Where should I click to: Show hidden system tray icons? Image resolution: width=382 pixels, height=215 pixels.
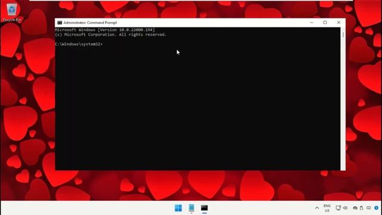pos(317,208)
